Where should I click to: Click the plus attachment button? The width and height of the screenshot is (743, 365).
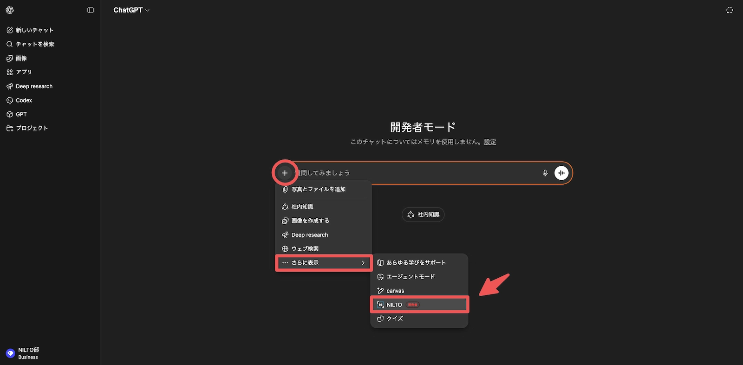(285, 173)
